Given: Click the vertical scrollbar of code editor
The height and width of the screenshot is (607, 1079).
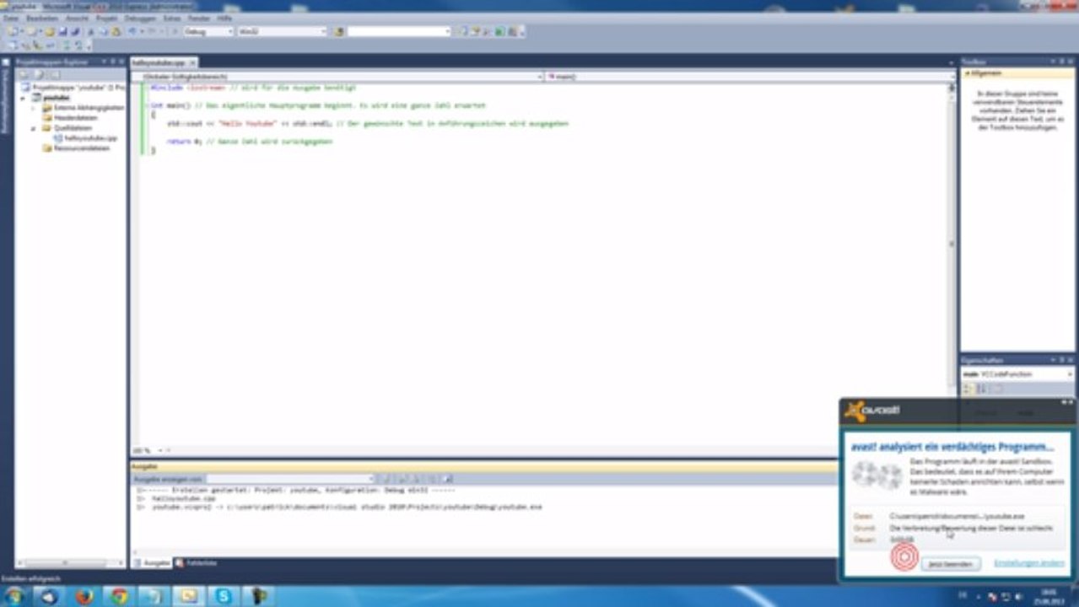Looking at the screenshot, I should [x=952, y=244].
